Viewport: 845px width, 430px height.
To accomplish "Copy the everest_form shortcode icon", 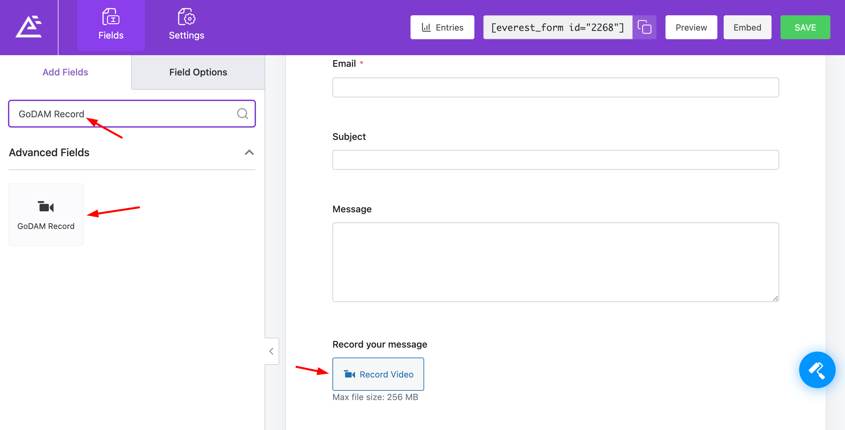I will [x=644, y=27].
